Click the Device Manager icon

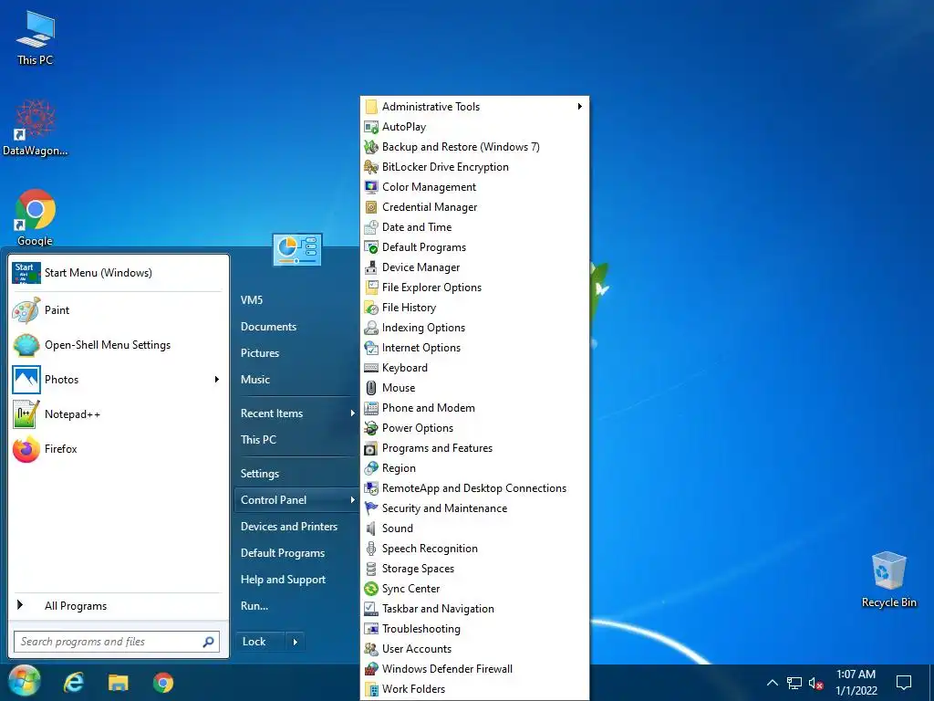[371, 267]
